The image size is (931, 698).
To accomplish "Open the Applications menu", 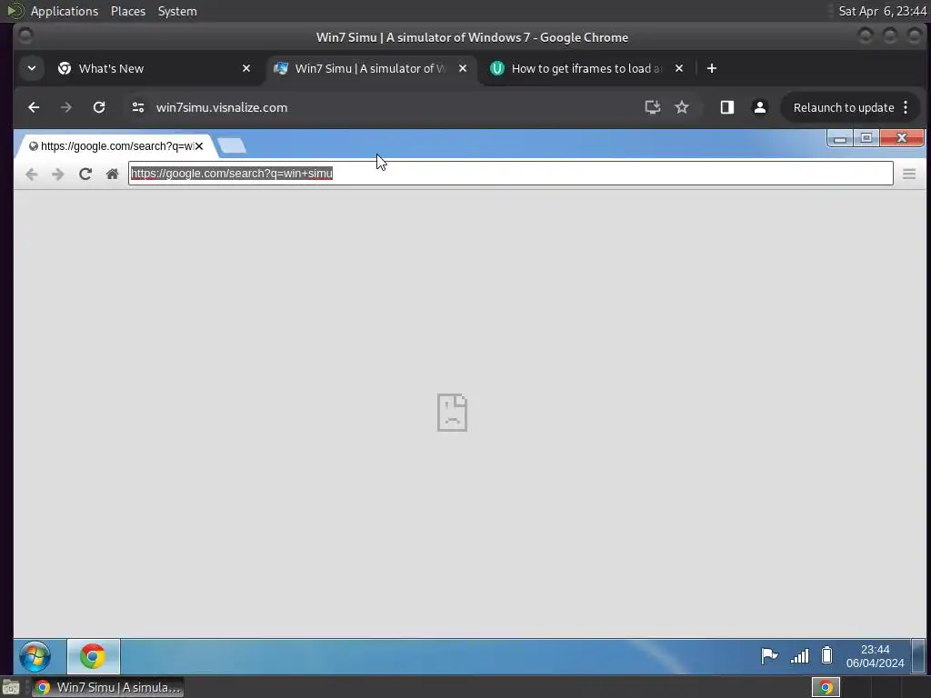I will pos(65,11).
